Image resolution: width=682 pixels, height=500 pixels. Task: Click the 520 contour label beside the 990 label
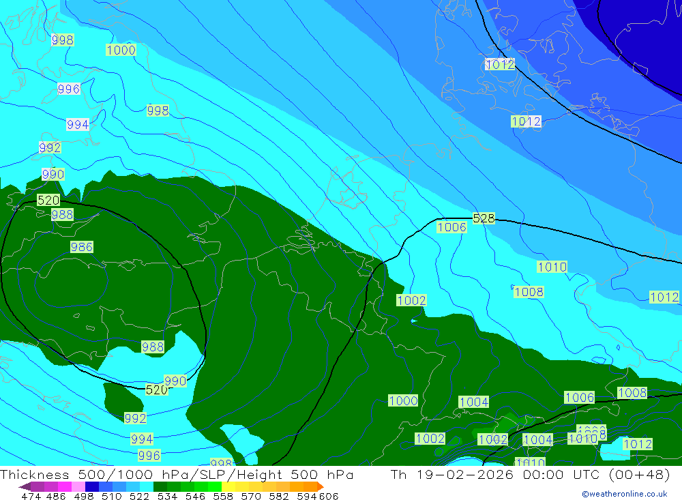pyautogui.click(x=156, y=389)
